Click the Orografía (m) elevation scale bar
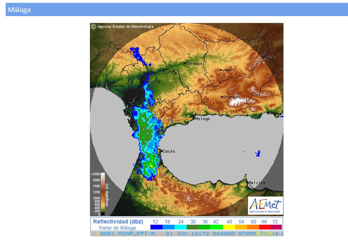Viewport: 348px width, 240px height. tap(103, 194)
